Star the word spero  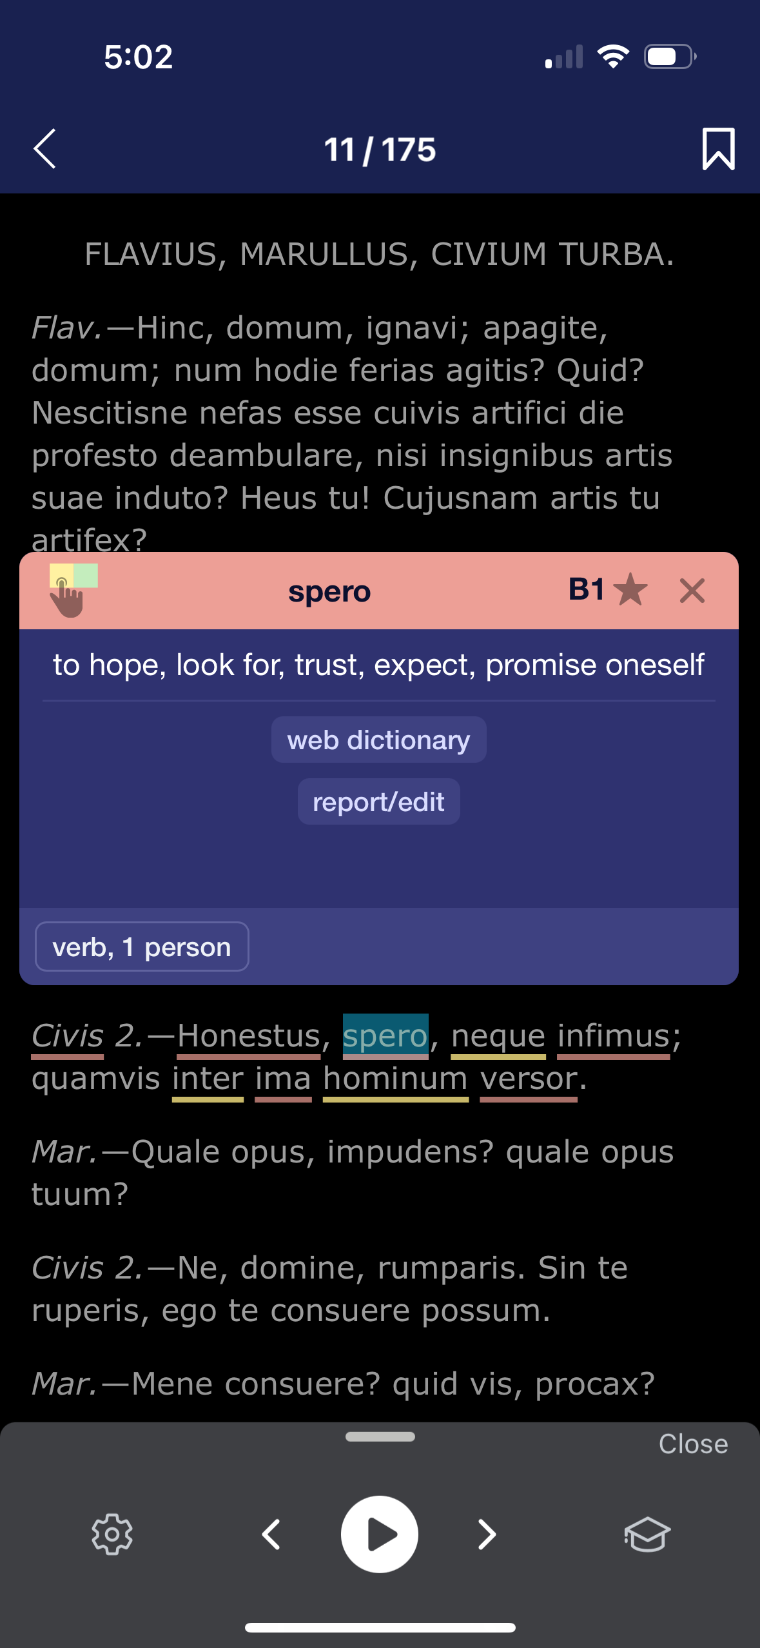(630, 589)
